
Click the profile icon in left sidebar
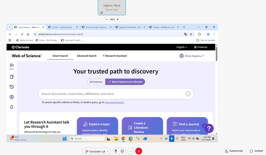(11, 97)
